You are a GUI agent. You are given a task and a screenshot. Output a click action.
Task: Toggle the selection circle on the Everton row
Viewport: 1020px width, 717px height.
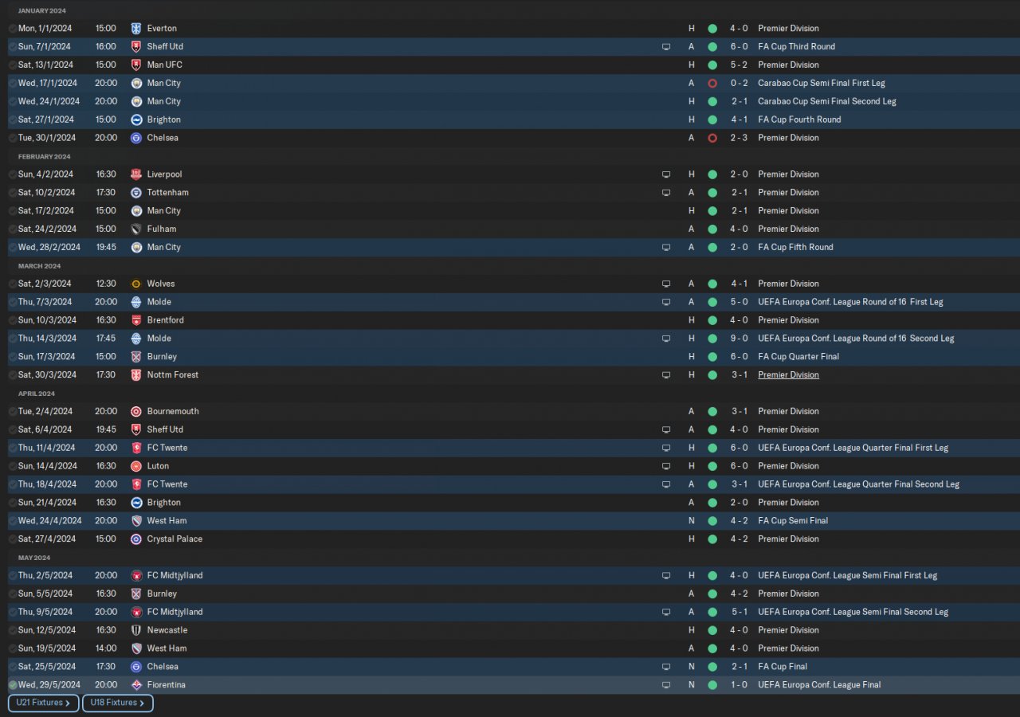(x=13, y=29)
